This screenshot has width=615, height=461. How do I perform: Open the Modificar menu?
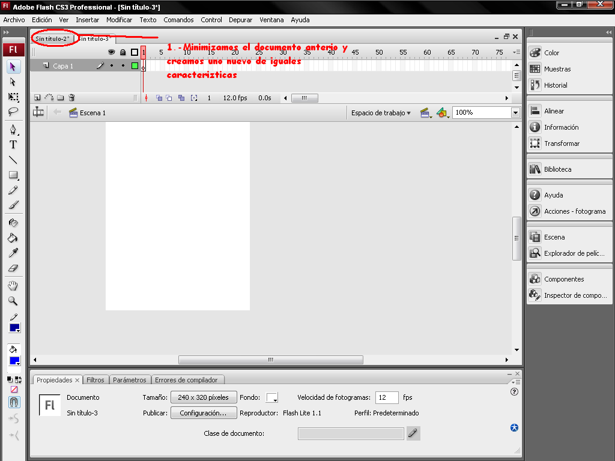(x=120, y=20)
